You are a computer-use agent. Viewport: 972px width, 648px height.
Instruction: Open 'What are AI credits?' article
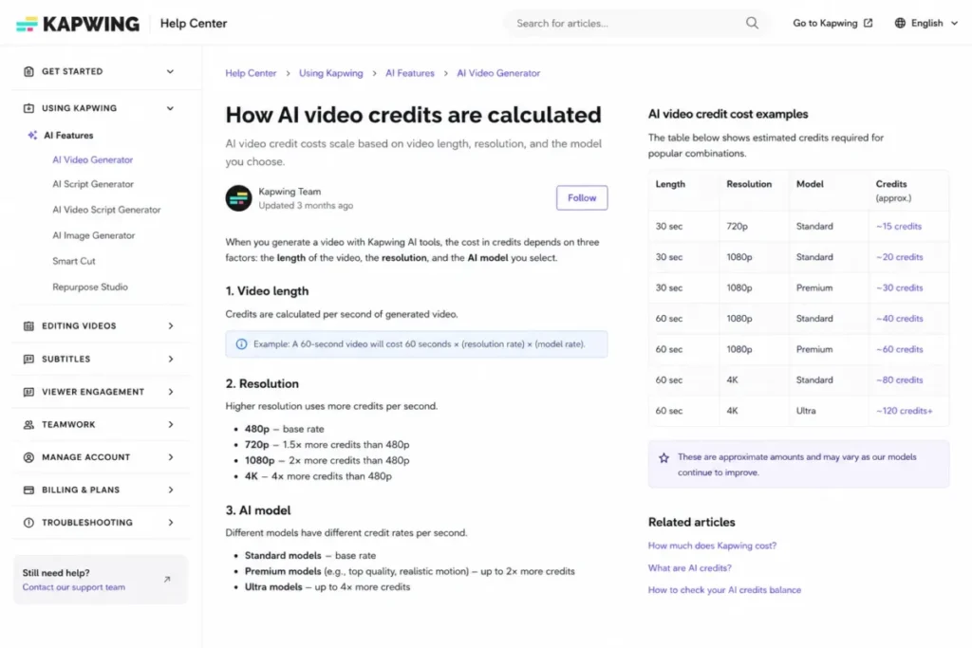pos(689,568)
